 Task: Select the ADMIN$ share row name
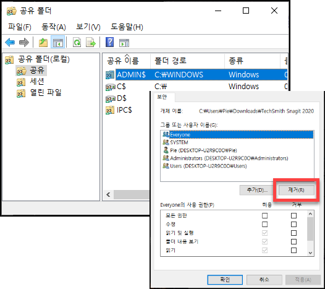click(x=131, y=75)
